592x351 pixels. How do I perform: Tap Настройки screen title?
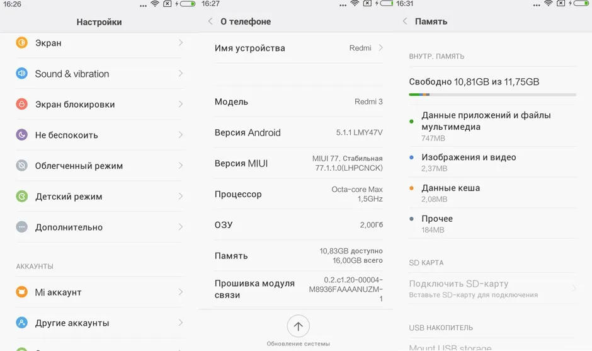click(x=100, y=22)
